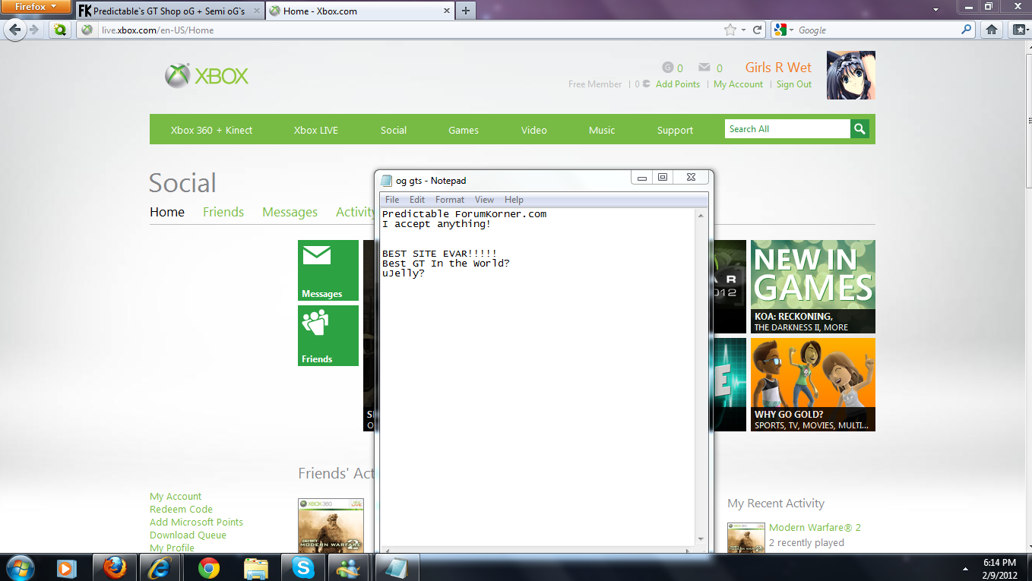Open Windows Live Messenger from taskbar
Viewport: 1032px width, 581px height.
click(350, 567)
